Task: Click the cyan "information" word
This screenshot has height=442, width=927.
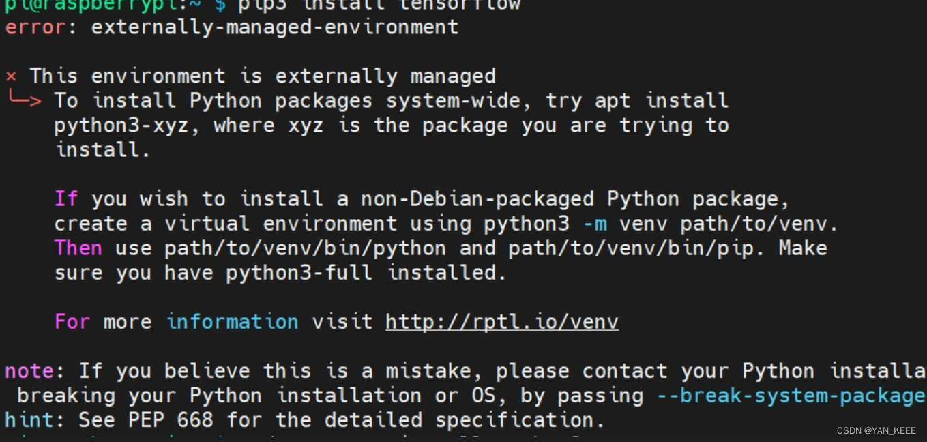Action: [232, 321]
